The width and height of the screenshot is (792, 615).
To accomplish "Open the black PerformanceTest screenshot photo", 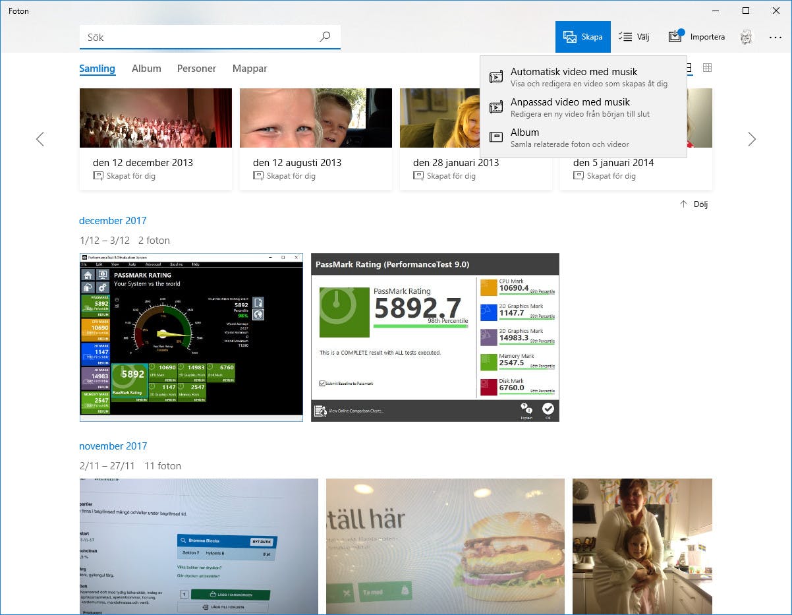I will 191,337.
